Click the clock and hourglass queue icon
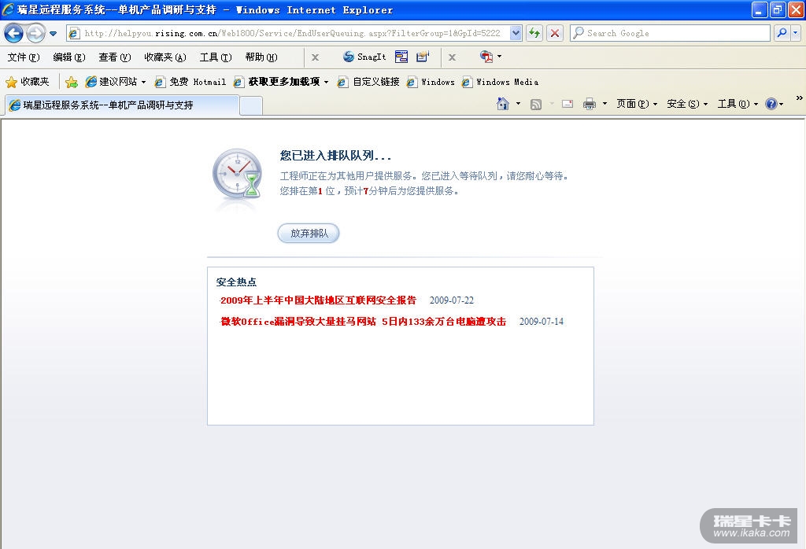The width and height of the screenshot is (806, 549). 238,175
